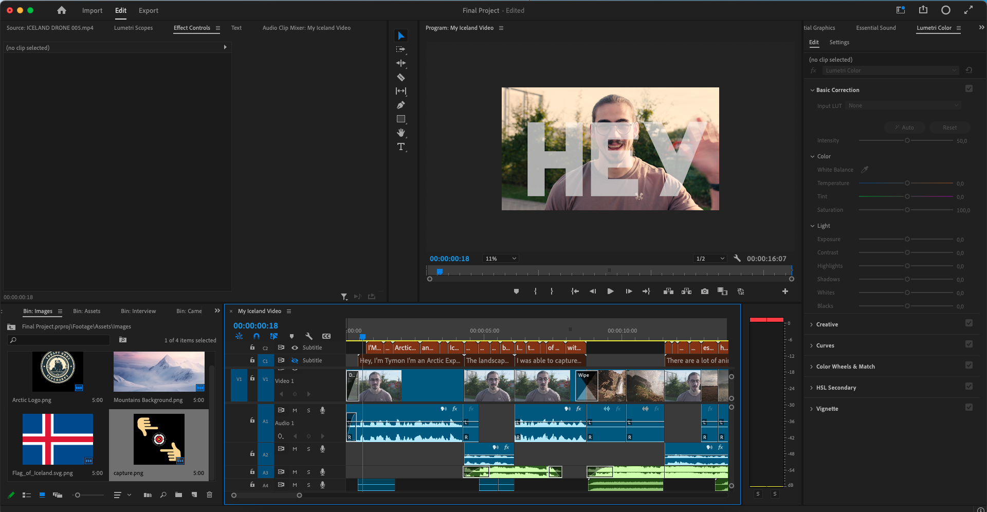Click the Export Frame camera icon
Screen dimensions: 987x512
tap(704, 291)
